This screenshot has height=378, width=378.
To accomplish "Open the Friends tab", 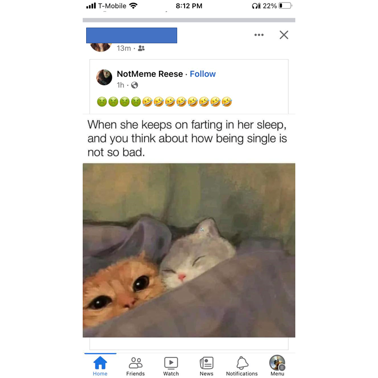I will [x=135, y=366].
